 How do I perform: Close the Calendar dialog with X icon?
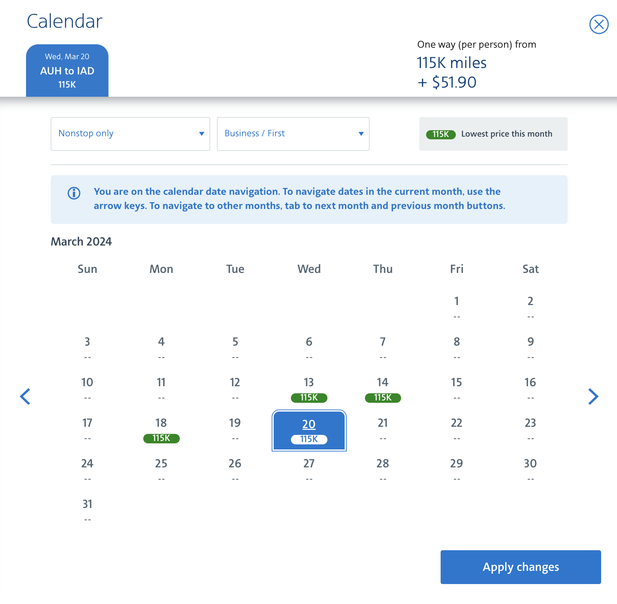point(599,24)
